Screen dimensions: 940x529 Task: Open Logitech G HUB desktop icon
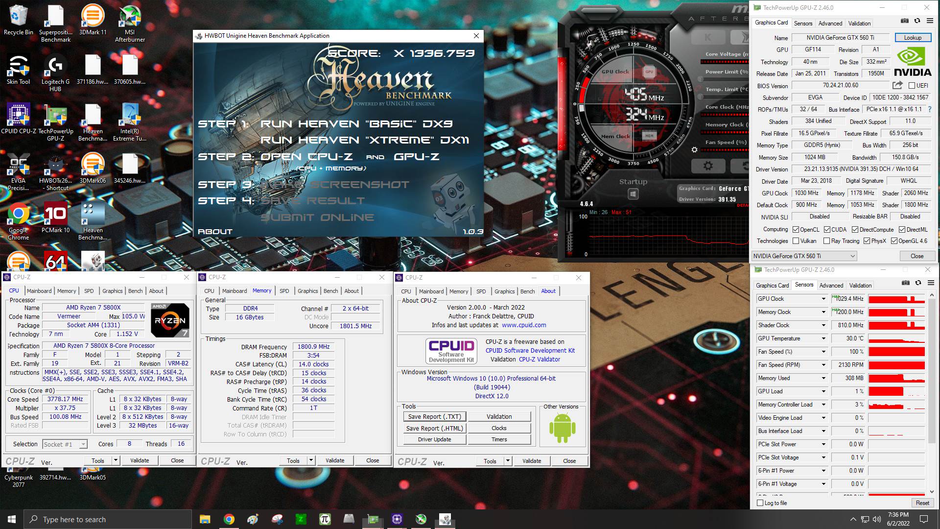click(x=55, y=72)
